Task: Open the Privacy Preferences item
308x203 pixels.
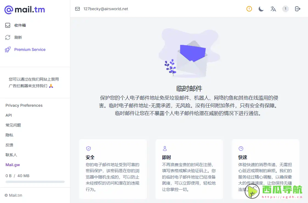Action: [x=24, y=105]
